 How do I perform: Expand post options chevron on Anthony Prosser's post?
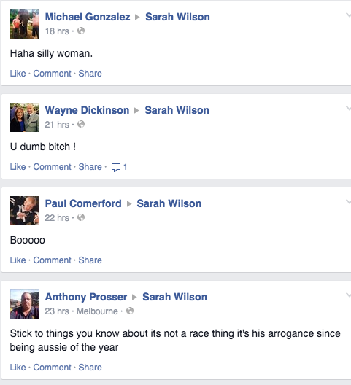(x=348, y=295)
